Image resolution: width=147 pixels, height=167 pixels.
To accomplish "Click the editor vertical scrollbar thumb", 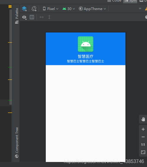I will pos(11,57).
